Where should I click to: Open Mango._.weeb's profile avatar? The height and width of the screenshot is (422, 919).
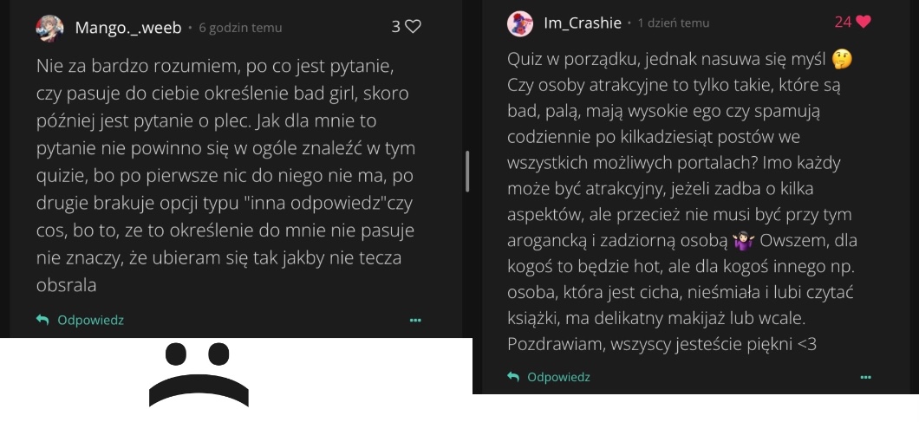tap(49, 28)
